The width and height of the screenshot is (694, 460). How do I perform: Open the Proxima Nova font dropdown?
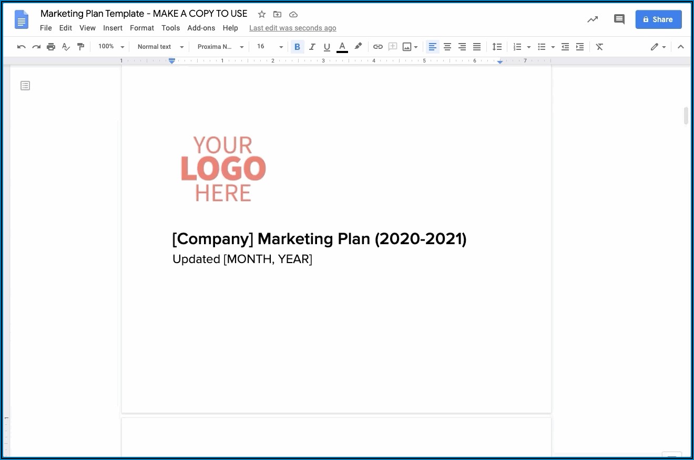tap(220, 47)
